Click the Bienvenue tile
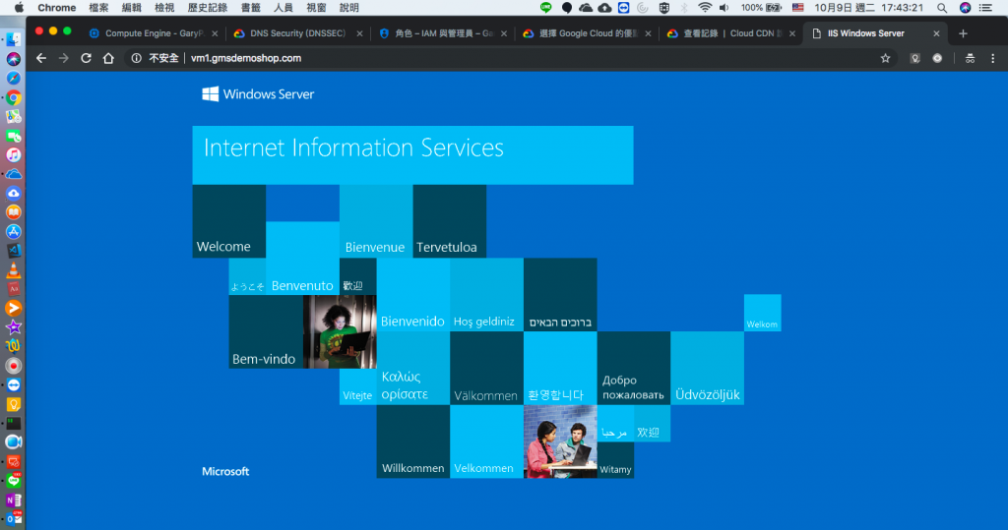This screenshot has width=1008, height=530. pyautogui.click(x=376, y=221)
